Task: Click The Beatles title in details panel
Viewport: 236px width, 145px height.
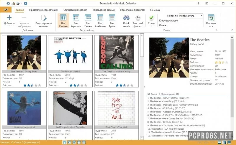Action: (200, 40)
